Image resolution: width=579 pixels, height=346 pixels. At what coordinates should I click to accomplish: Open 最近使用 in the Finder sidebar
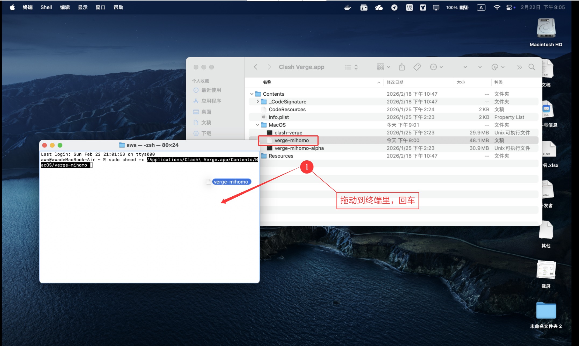pos(207,90)
